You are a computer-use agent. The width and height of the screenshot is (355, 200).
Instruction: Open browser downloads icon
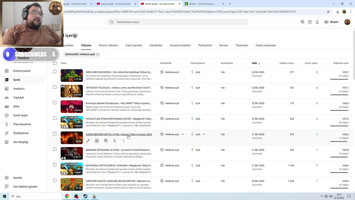(x=338, y=12)
